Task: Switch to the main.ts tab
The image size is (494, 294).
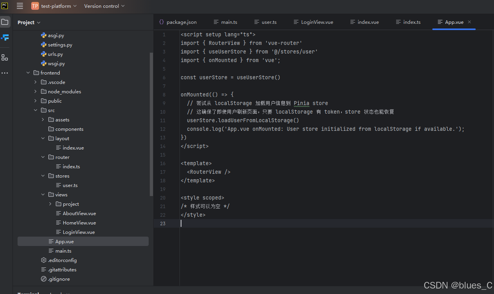Action: pos(226,22)
